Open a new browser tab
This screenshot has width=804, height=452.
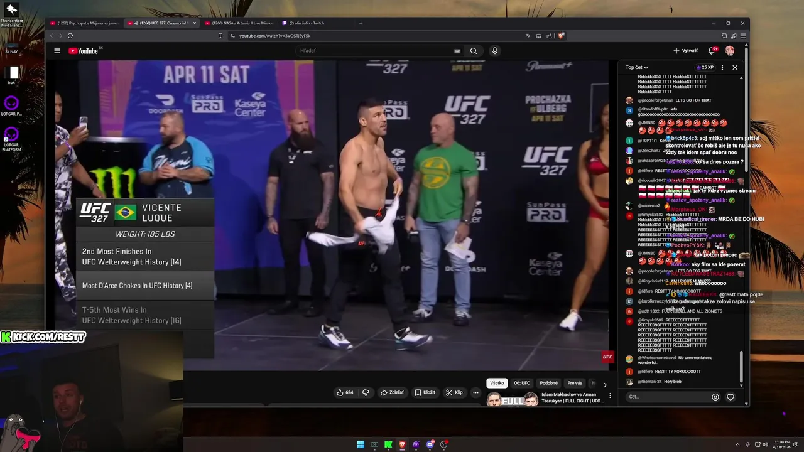tap(361, 23)
